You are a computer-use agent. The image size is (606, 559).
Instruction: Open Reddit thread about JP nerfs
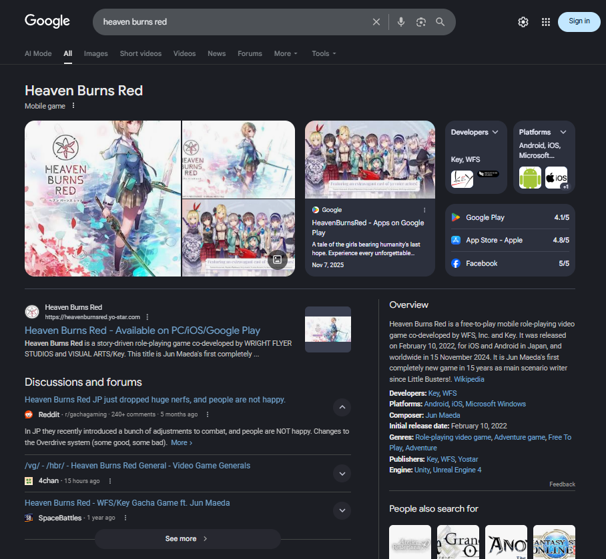(155, 400)
